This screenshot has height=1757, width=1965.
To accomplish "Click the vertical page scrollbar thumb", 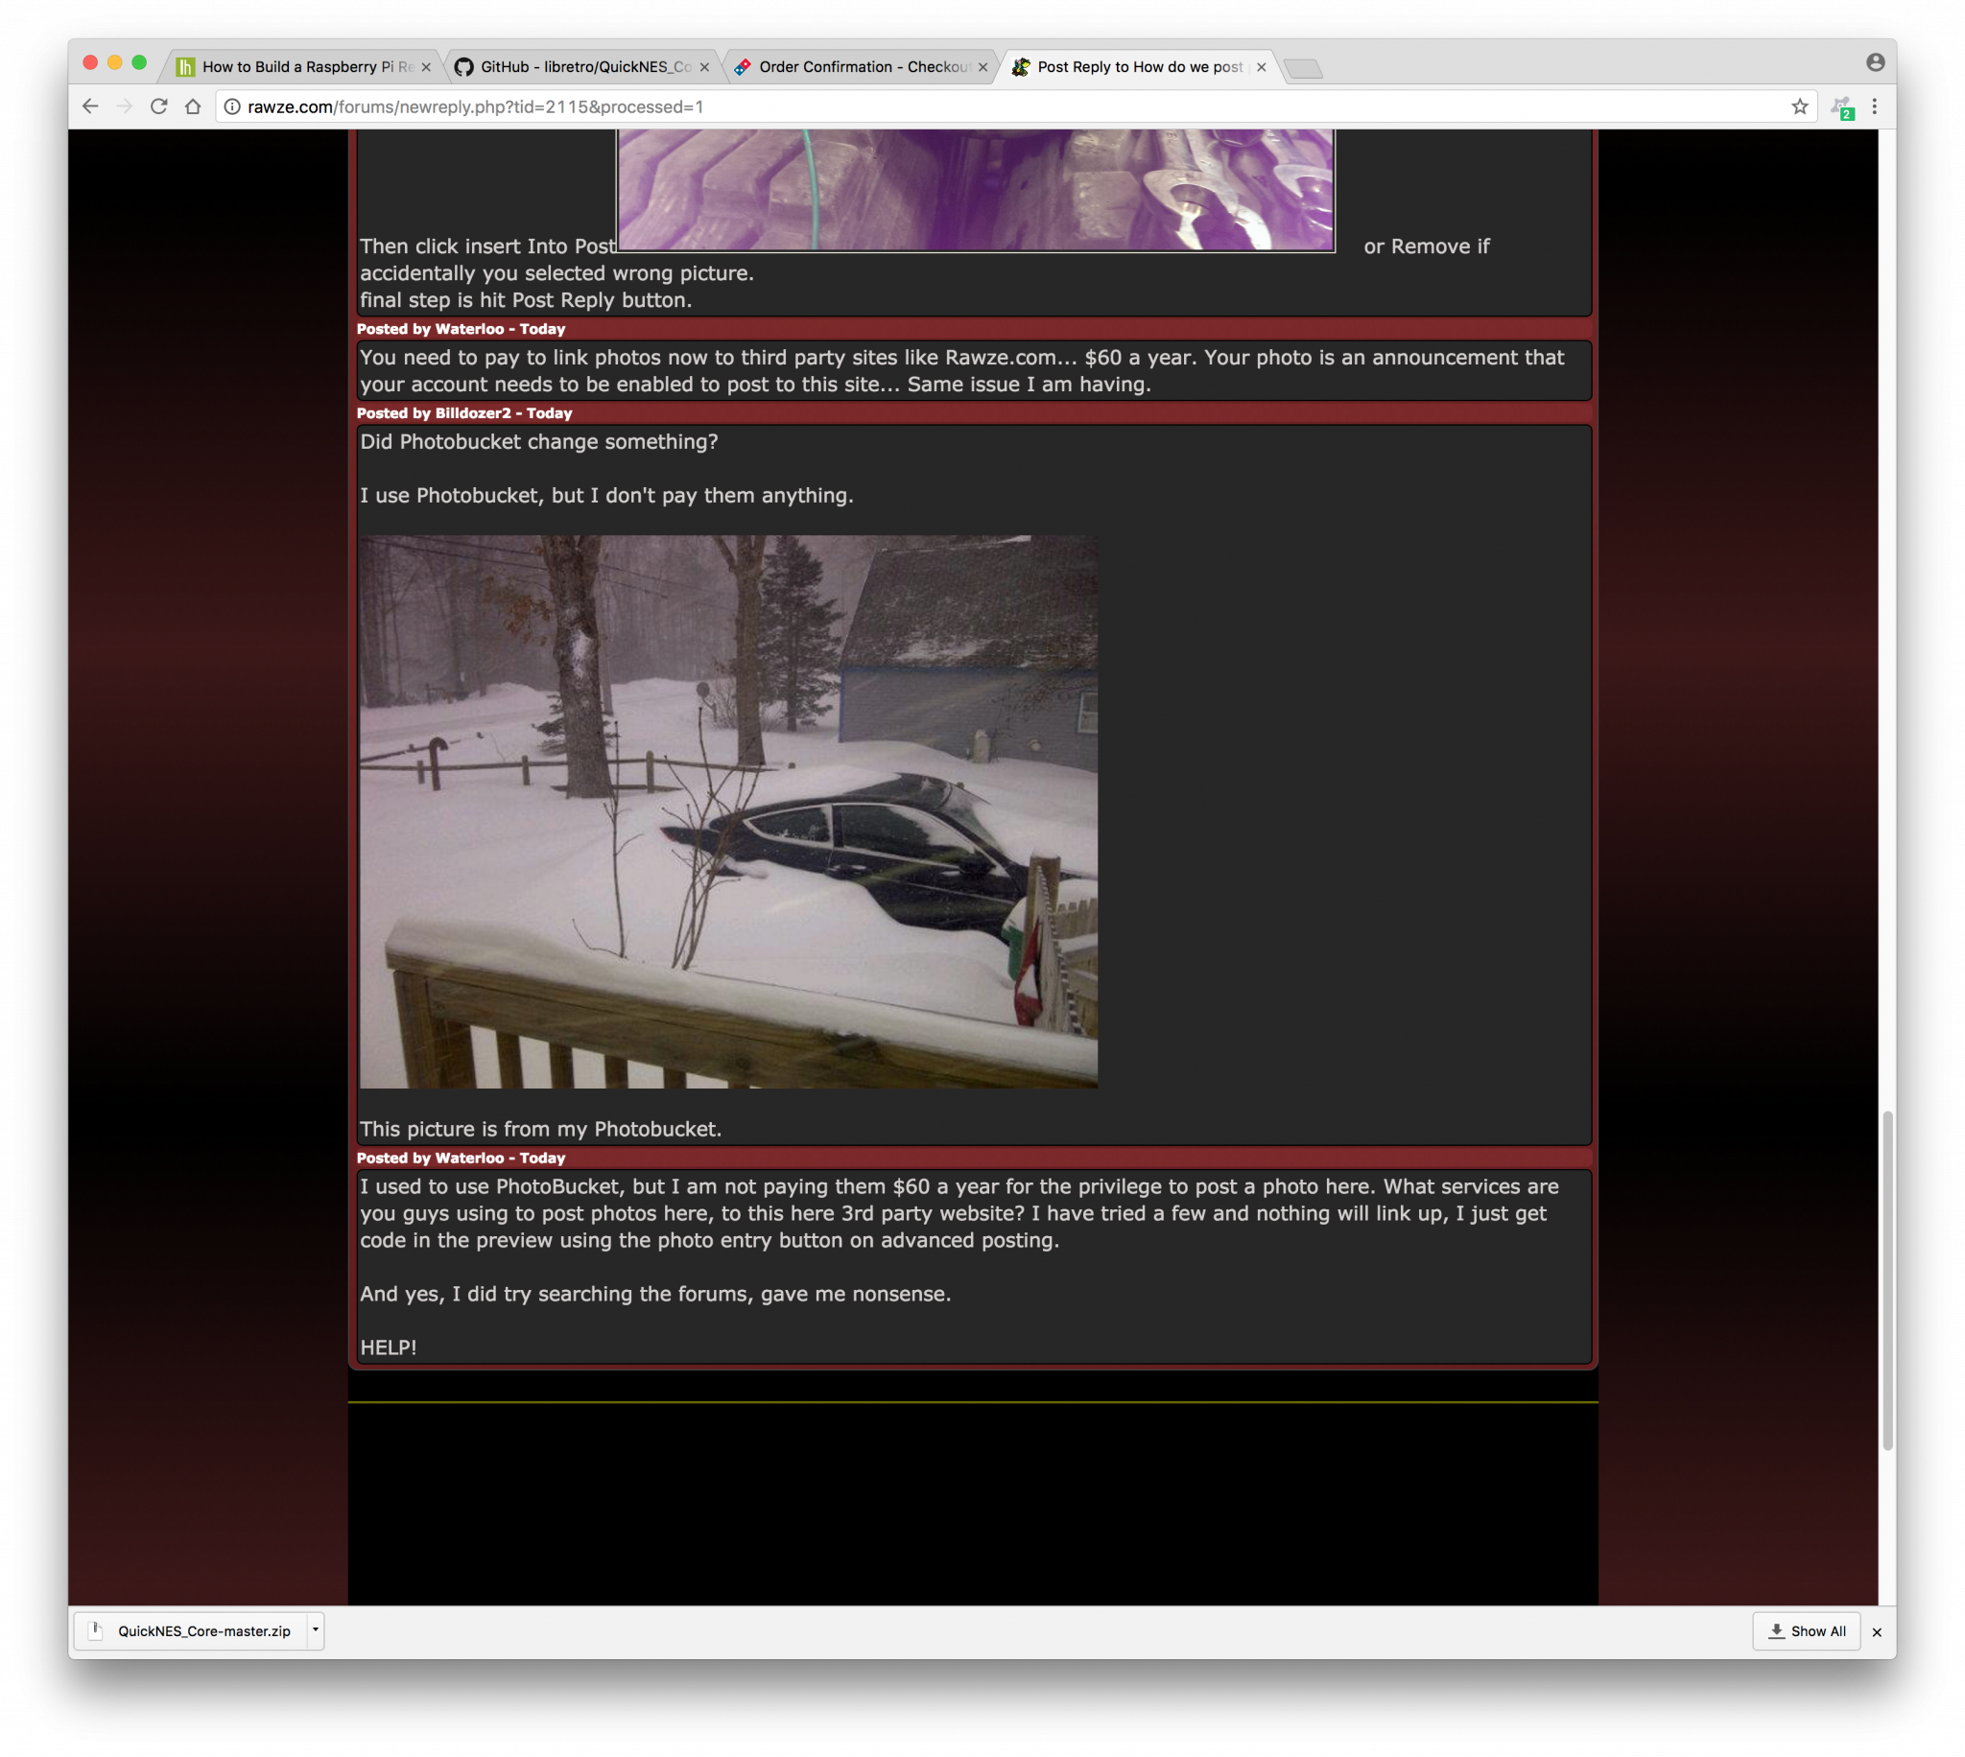I will coord(1886,1279).
